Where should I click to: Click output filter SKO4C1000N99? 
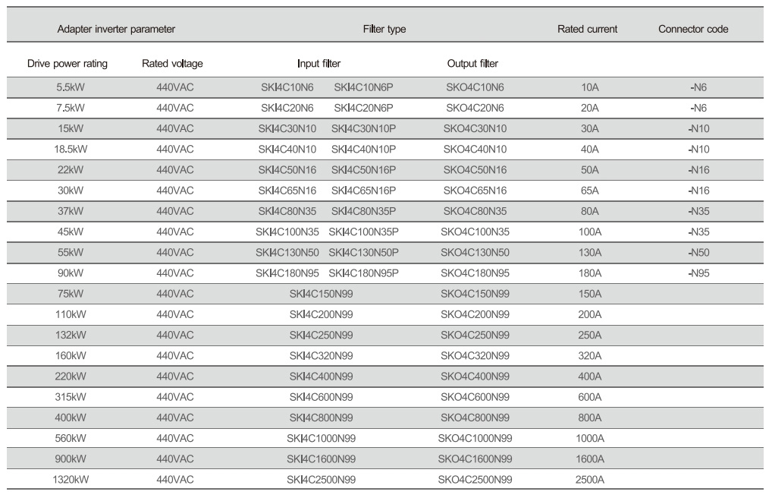coord(475,439)
